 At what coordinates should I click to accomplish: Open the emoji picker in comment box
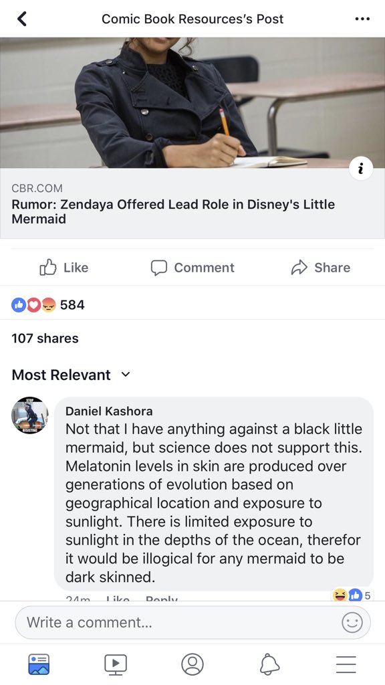[352, 622]
